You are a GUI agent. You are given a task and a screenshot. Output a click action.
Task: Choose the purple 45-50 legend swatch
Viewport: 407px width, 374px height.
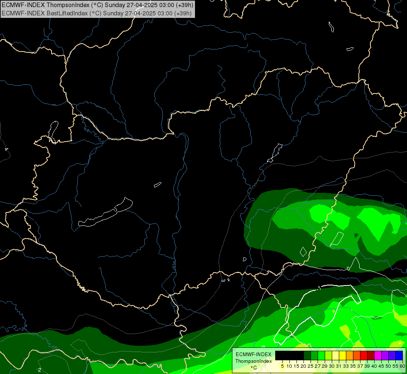(x=385, y=356)
